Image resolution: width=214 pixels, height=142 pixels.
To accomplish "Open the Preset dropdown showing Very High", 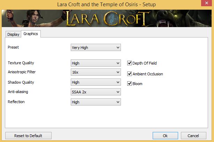I will [x=95, y=48].
